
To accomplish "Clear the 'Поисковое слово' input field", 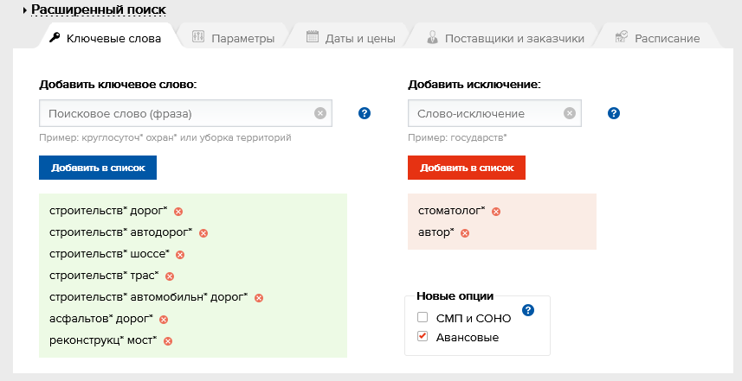I will pos(319,113).
